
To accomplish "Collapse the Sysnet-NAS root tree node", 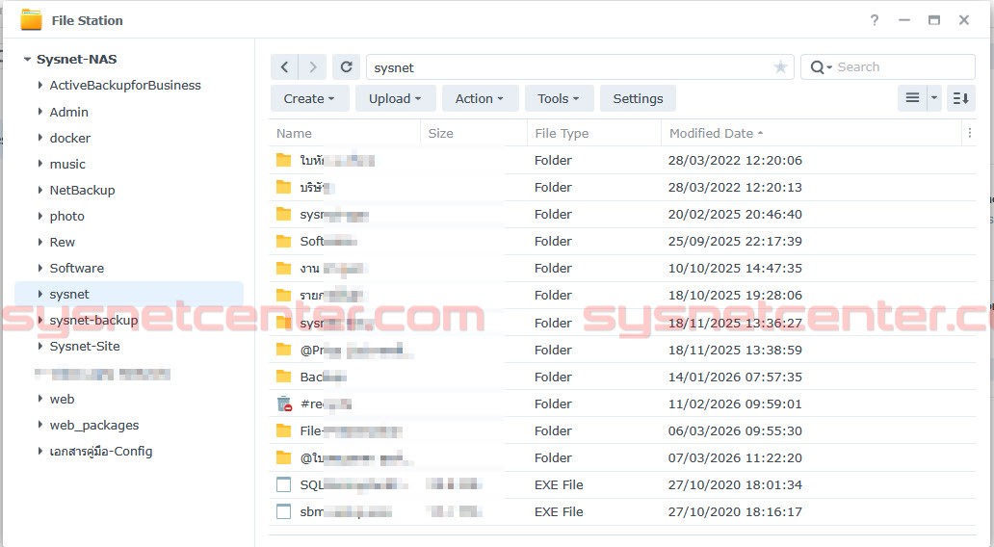I will pos(27,60).
